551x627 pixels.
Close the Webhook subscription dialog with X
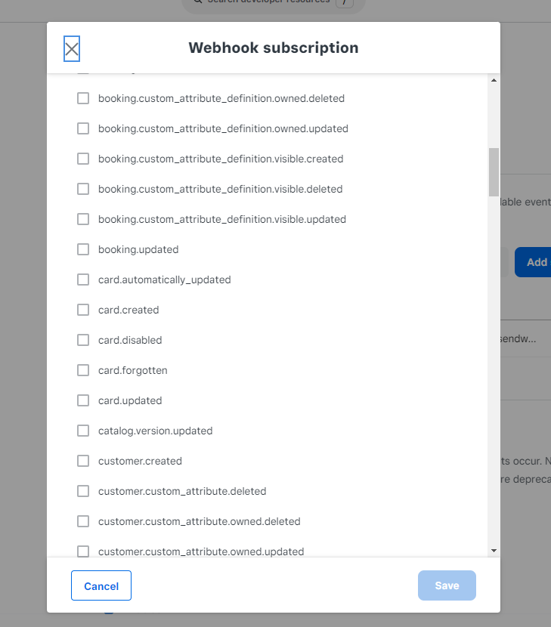72,49
